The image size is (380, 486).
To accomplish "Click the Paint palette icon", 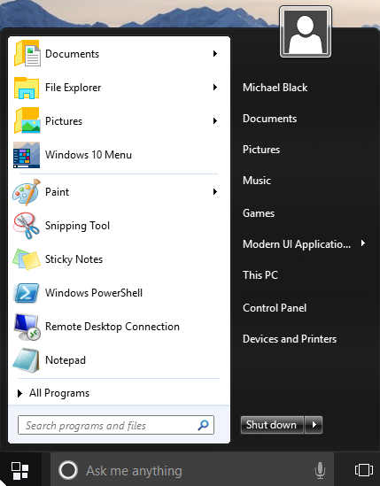I will (x=27, y=192).
